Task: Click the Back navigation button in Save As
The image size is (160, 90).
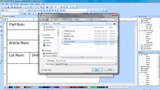Action: pyautogui.click(x=41, y=19)
